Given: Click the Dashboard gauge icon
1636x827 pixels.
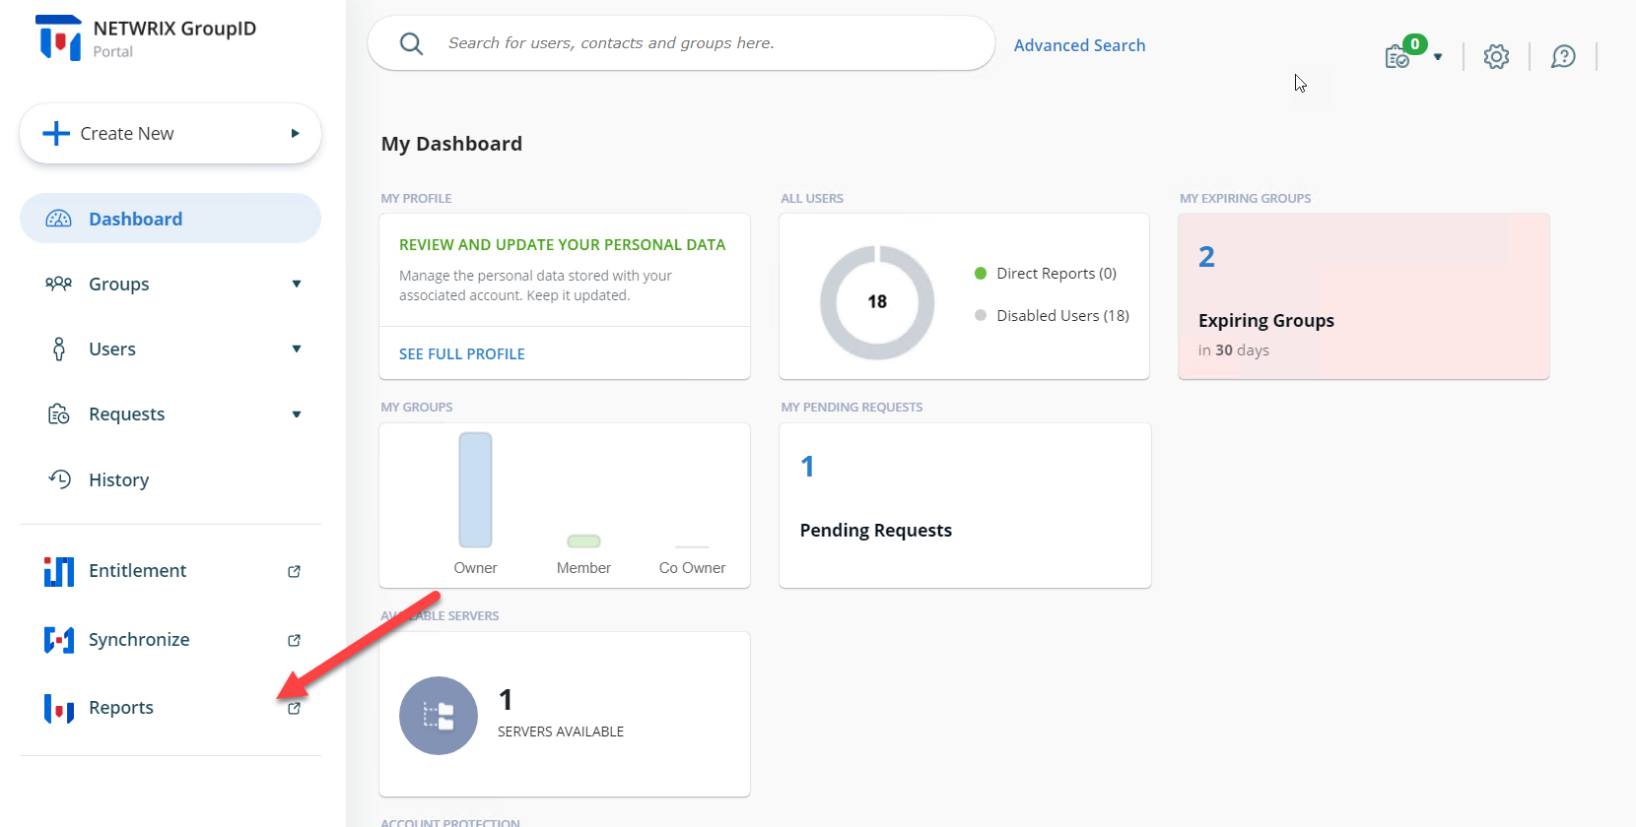Looking at the screenshot, I should coord(59,219).
